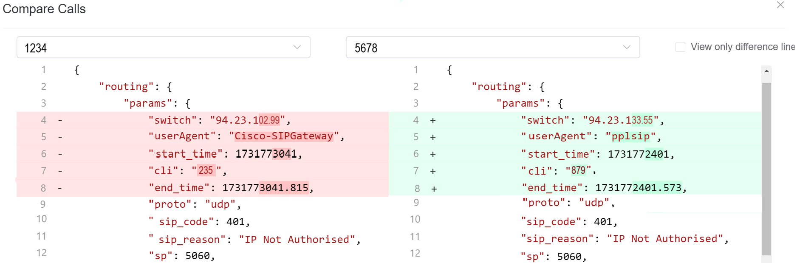The height and width of the screenshot is (263, 797).
Task: Click the plus marker on right line 4
Action: click(432, 121)
